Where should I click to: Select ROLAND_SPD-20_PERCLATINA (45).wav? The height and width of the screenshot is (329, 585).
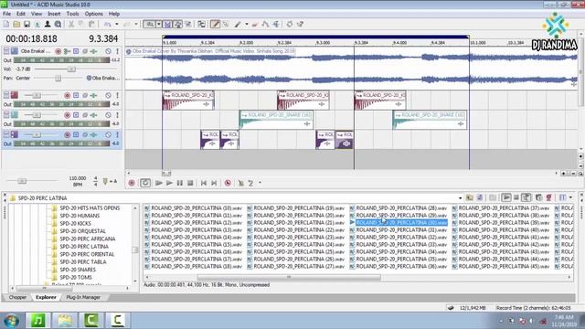(x=504, y=266)
